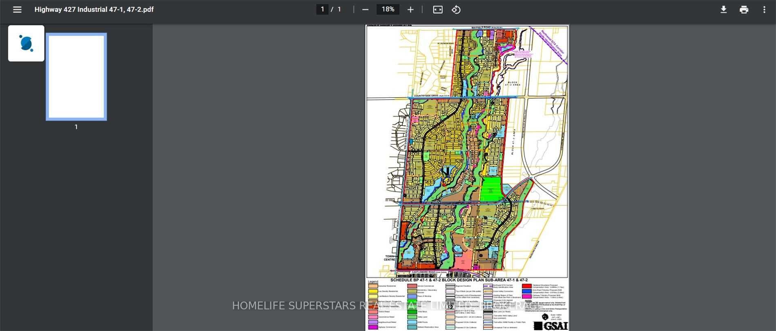Open the more actions menu
The image size is (776, 331).
764,9
